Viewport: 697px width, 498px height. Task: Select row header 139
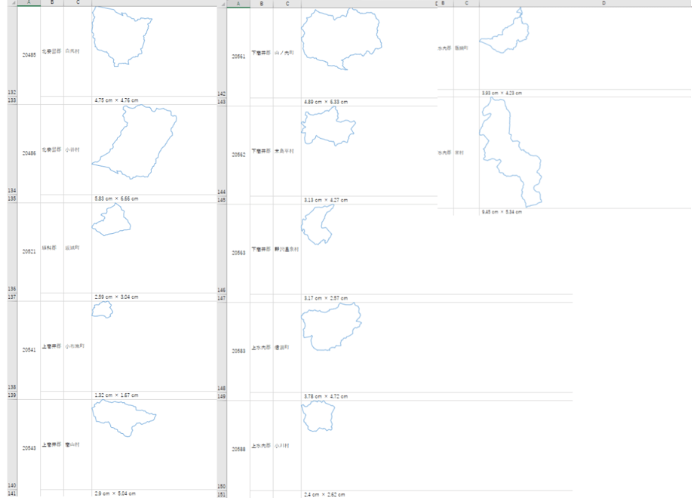pos(12,395)
